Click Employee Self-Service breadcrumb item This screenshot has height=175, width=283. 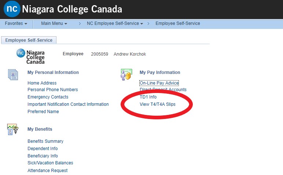pyautogui.click(x=178, y=23)
